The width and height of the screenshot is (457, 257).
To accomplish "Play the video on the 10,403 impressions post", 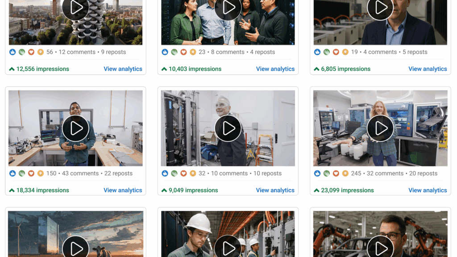I will [228, 8].
